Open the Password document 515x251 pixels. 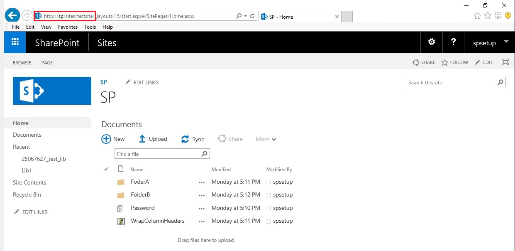[142, 208]
